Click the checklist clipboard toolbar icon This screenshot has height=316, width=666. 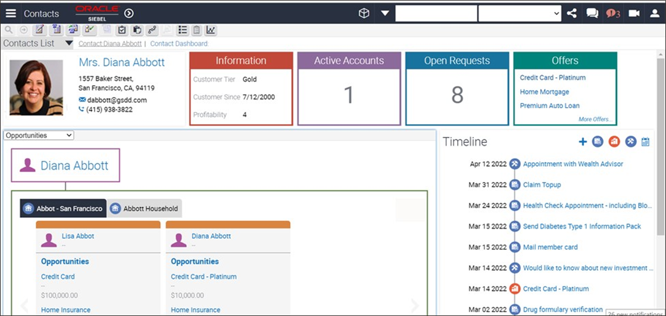point(122,30)
